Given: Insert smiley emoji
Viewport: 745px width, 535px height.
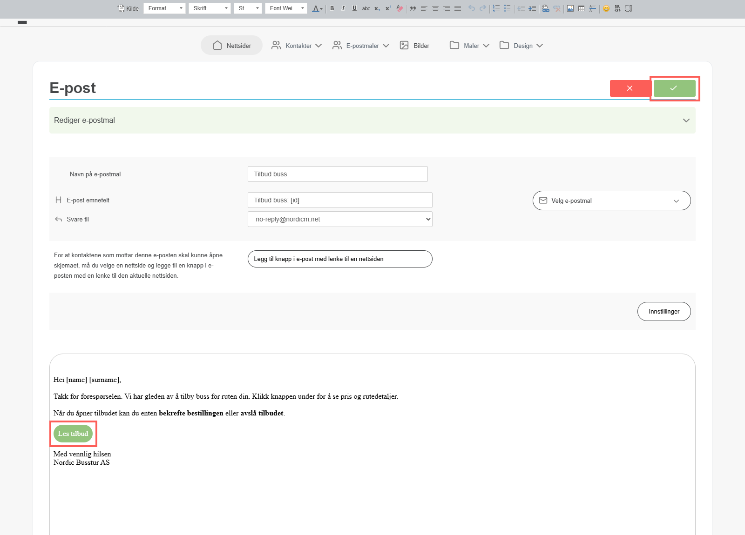Looking at the screenshot, I should 606,8.
